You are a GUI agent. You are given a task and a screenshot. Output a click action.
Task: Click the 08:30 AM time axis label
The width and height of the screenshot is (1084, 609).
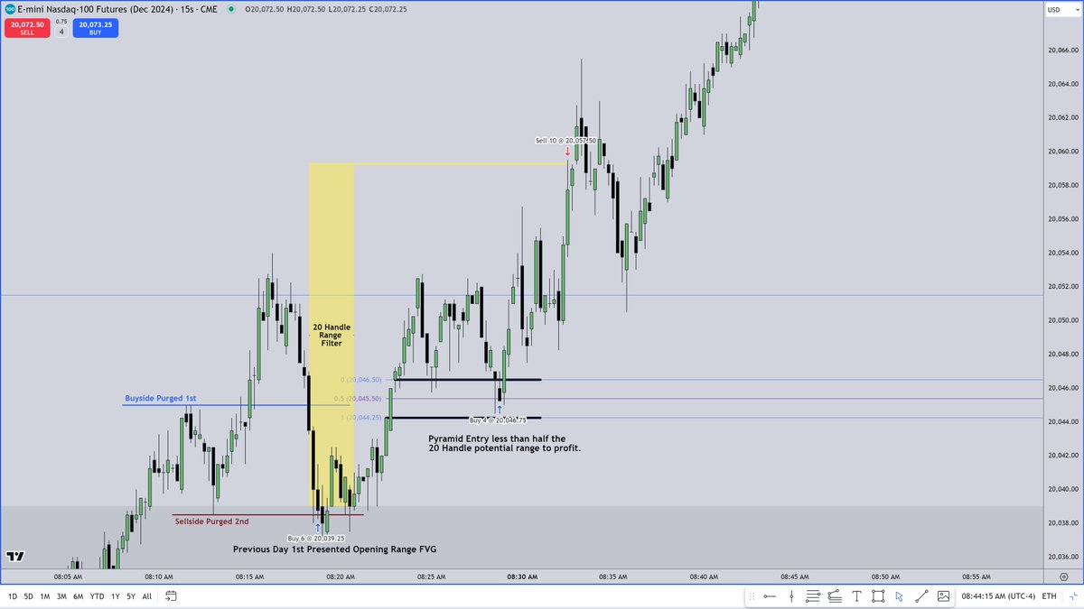pos(522,576)
